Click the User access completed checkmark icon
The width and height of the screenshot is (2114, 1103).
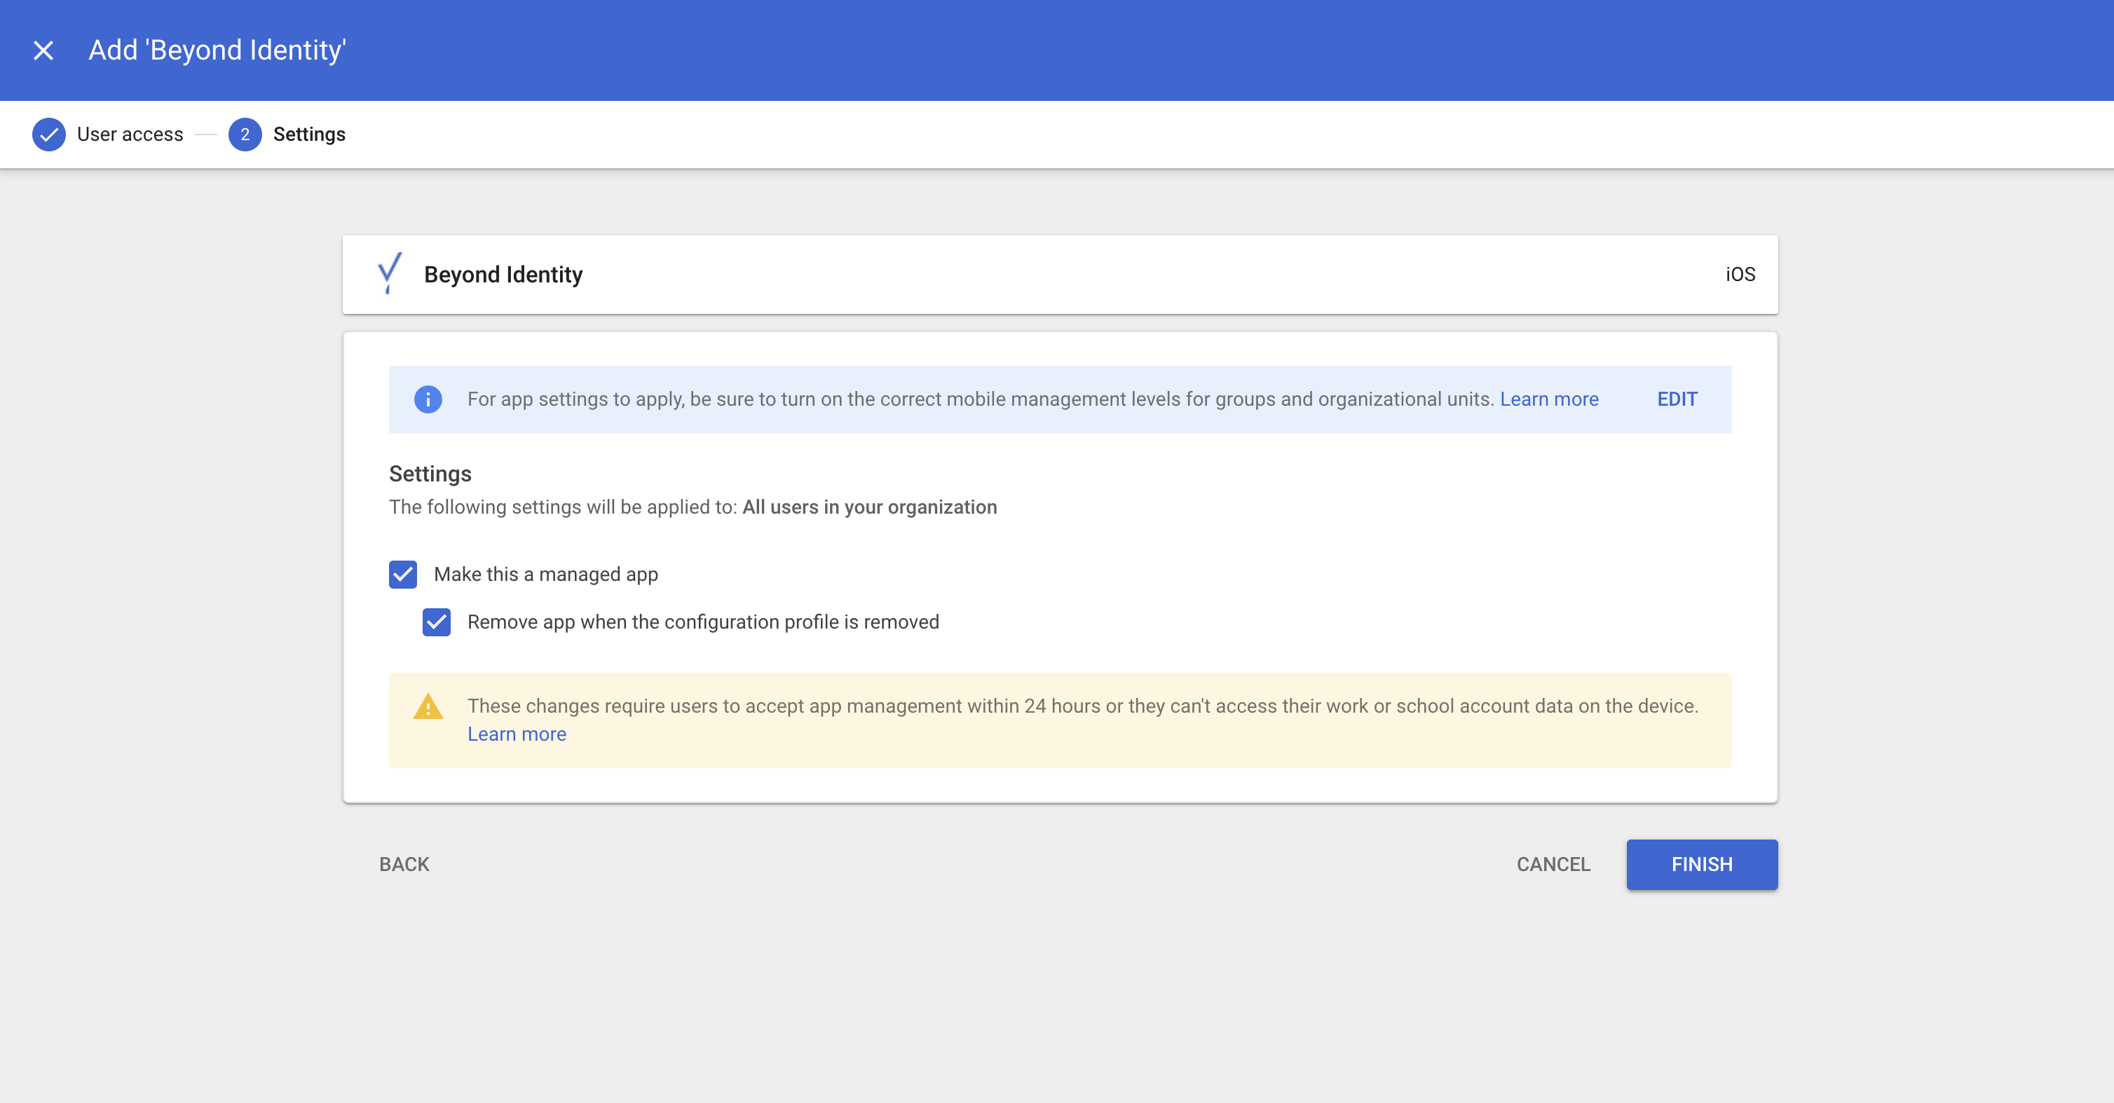(48, 135)
